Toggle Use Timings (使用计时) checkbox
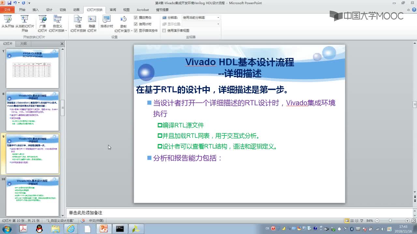Screen dimensions: 417x234 point(136,24)
